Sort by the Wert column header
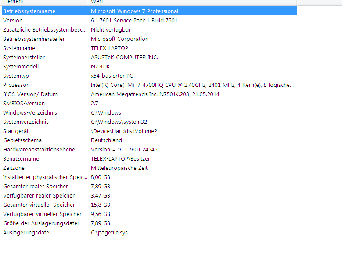This screenshot has width=342, height=270. click(192, 2)
